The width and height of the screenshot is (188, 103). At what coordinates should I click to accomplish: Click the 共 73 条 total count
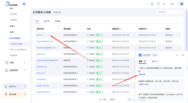click(102, 99)
